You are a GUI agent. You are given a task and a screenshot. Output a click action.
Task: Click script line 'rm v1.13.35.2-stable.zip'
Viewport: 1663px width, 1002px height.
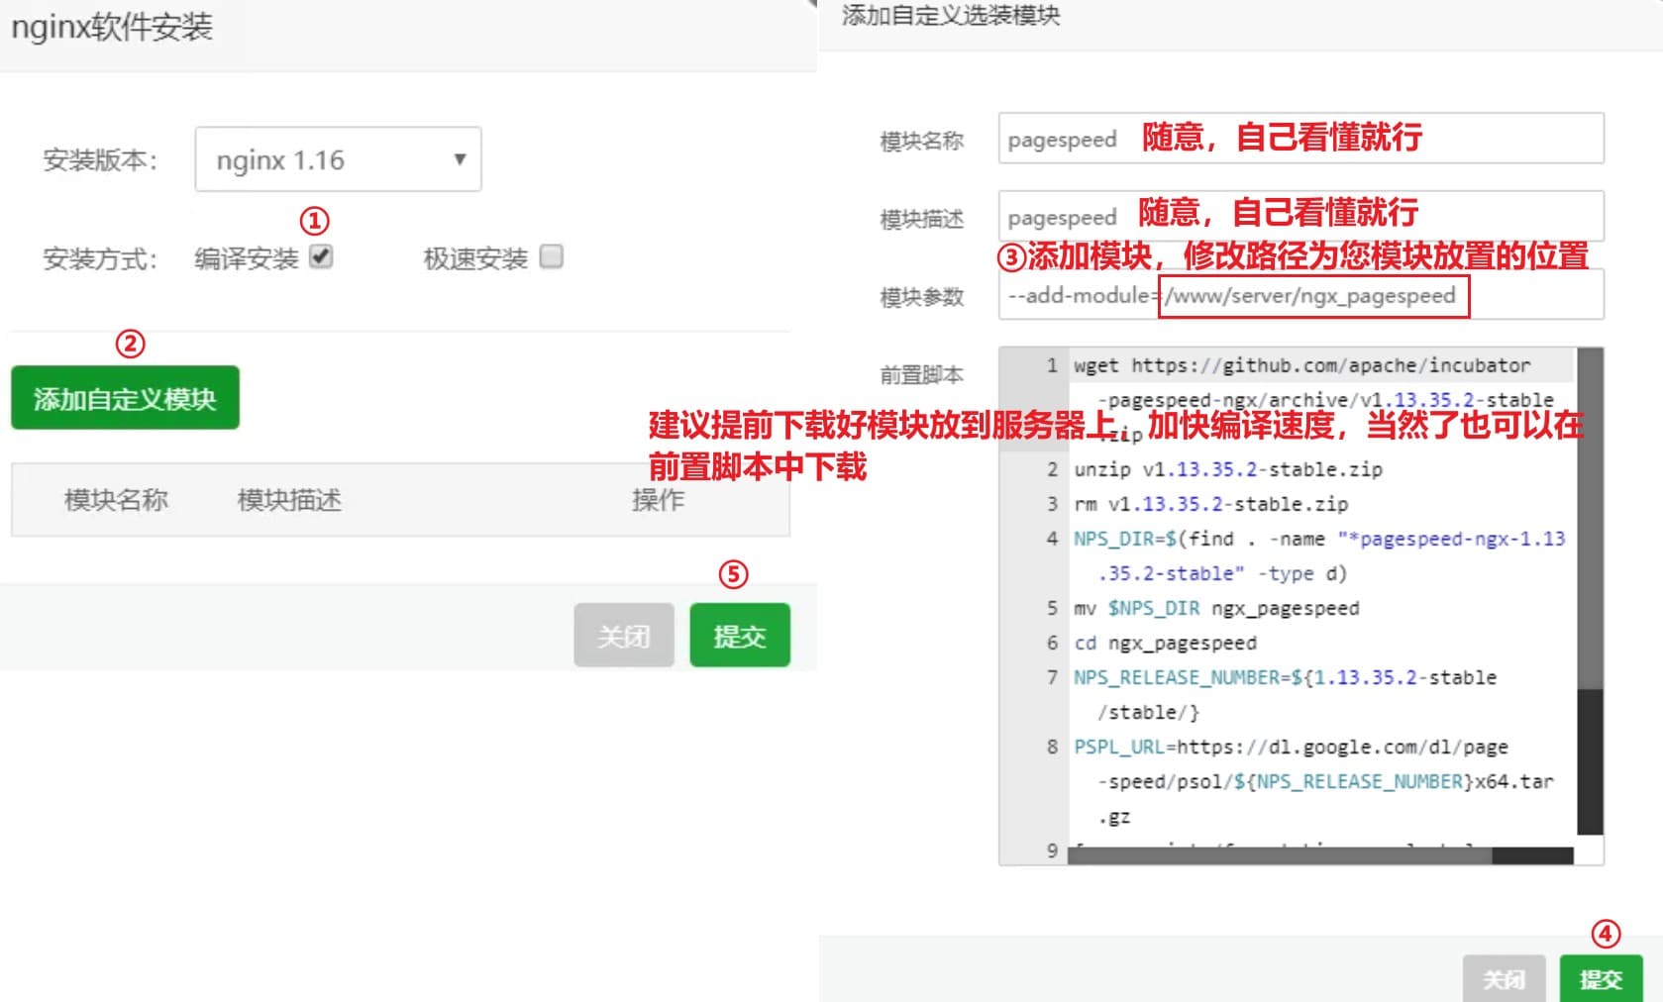[x=1211, y=504]
